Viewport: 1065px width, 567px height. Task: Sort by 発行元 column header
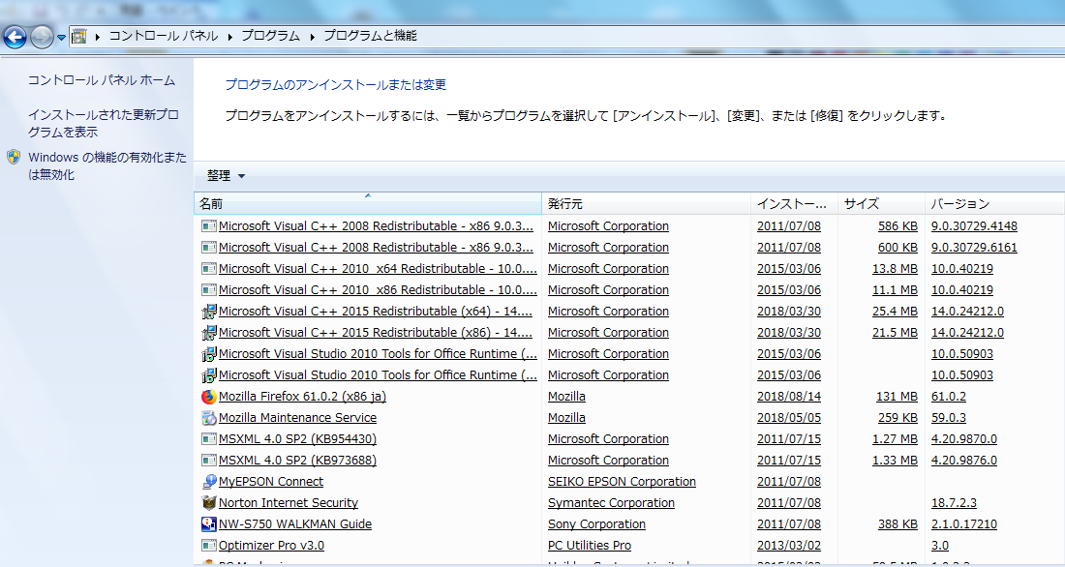(x=646, y=204)
